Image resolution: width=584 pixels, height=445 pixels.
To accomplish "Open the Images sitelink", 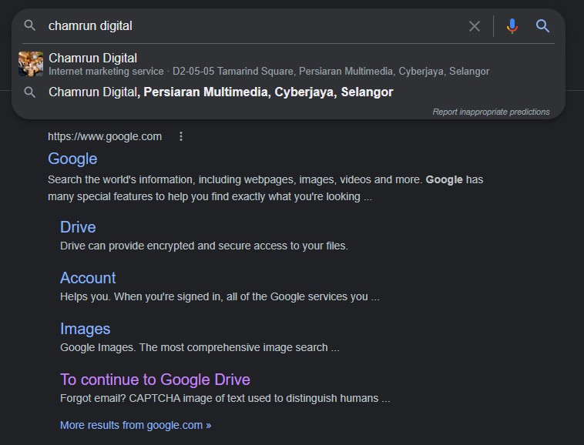I will pos(85,329).
